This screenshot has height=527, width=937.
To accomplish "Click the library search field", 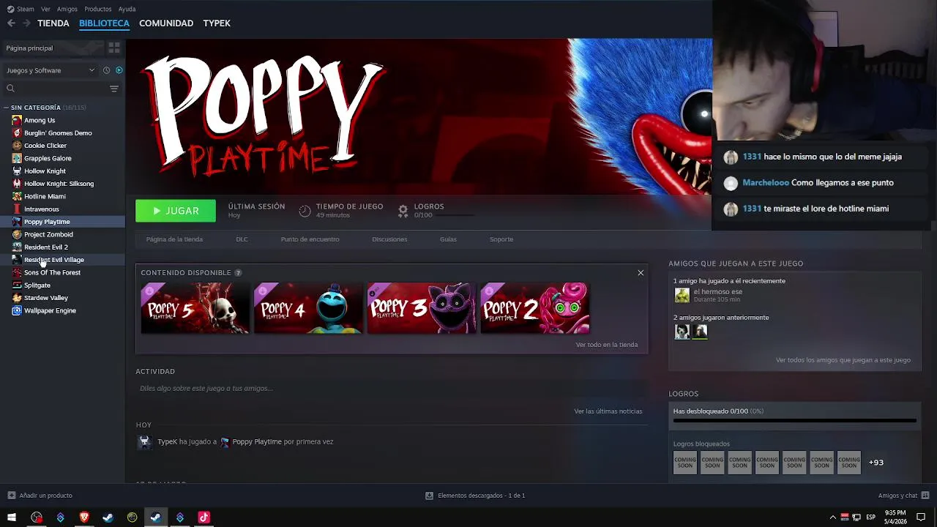I will click(55, 89).
